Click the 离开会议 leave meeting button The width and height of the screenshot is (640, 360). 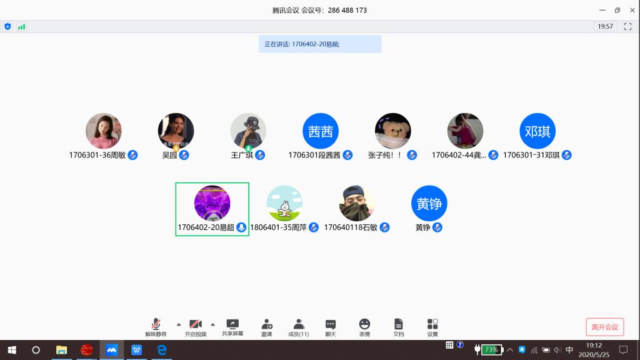604,327
